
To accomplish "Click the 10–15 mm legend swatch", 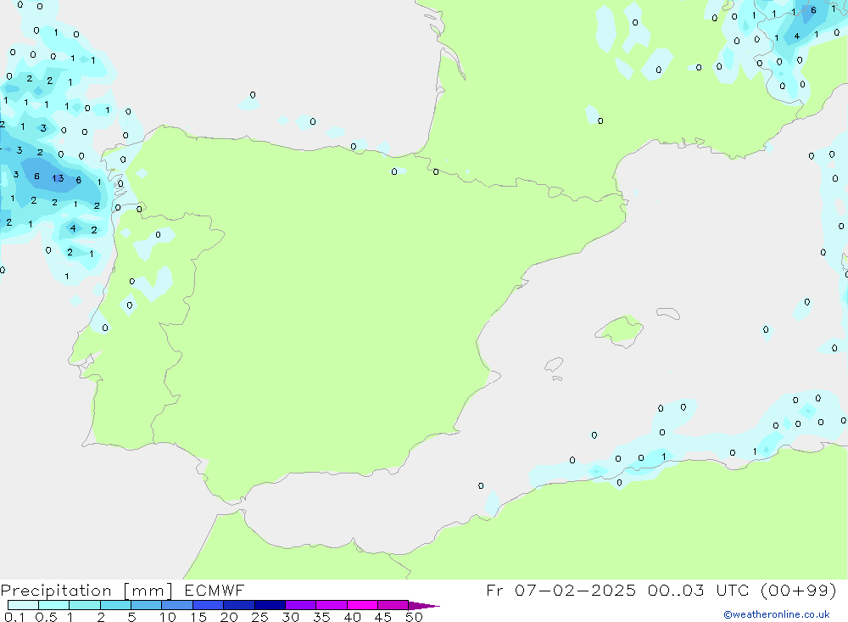I will [177, 605].
